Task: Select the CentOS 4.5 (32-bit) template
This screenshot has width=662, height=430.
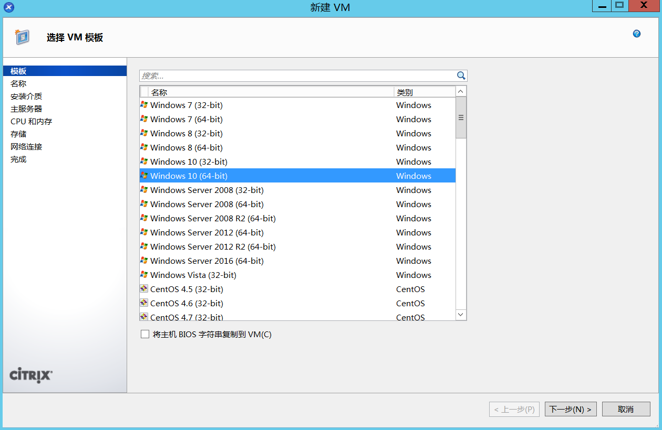Action: [x=297, y=289]
